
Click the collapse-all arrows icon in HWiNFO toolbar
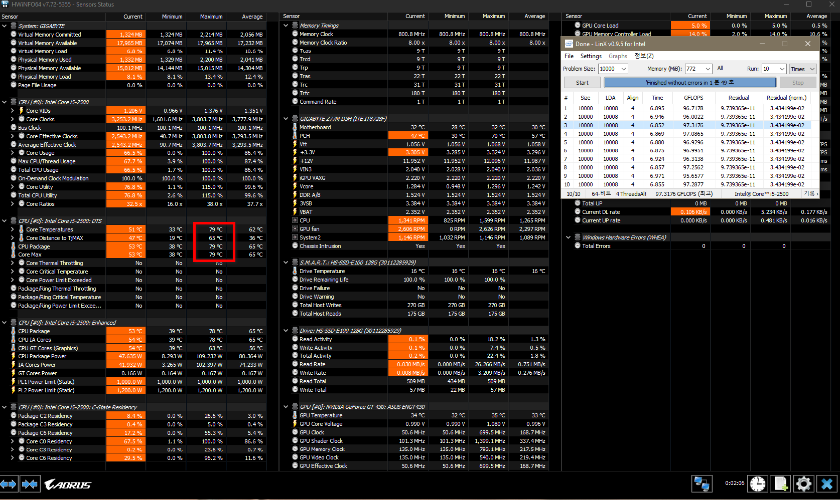(30, 484)
